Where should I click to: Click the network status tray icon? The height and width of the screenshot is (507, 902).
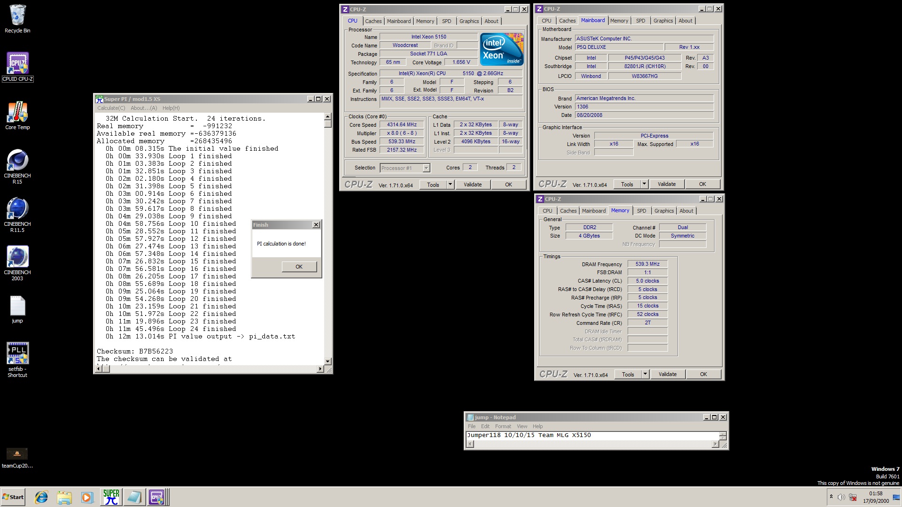(853, 497)
